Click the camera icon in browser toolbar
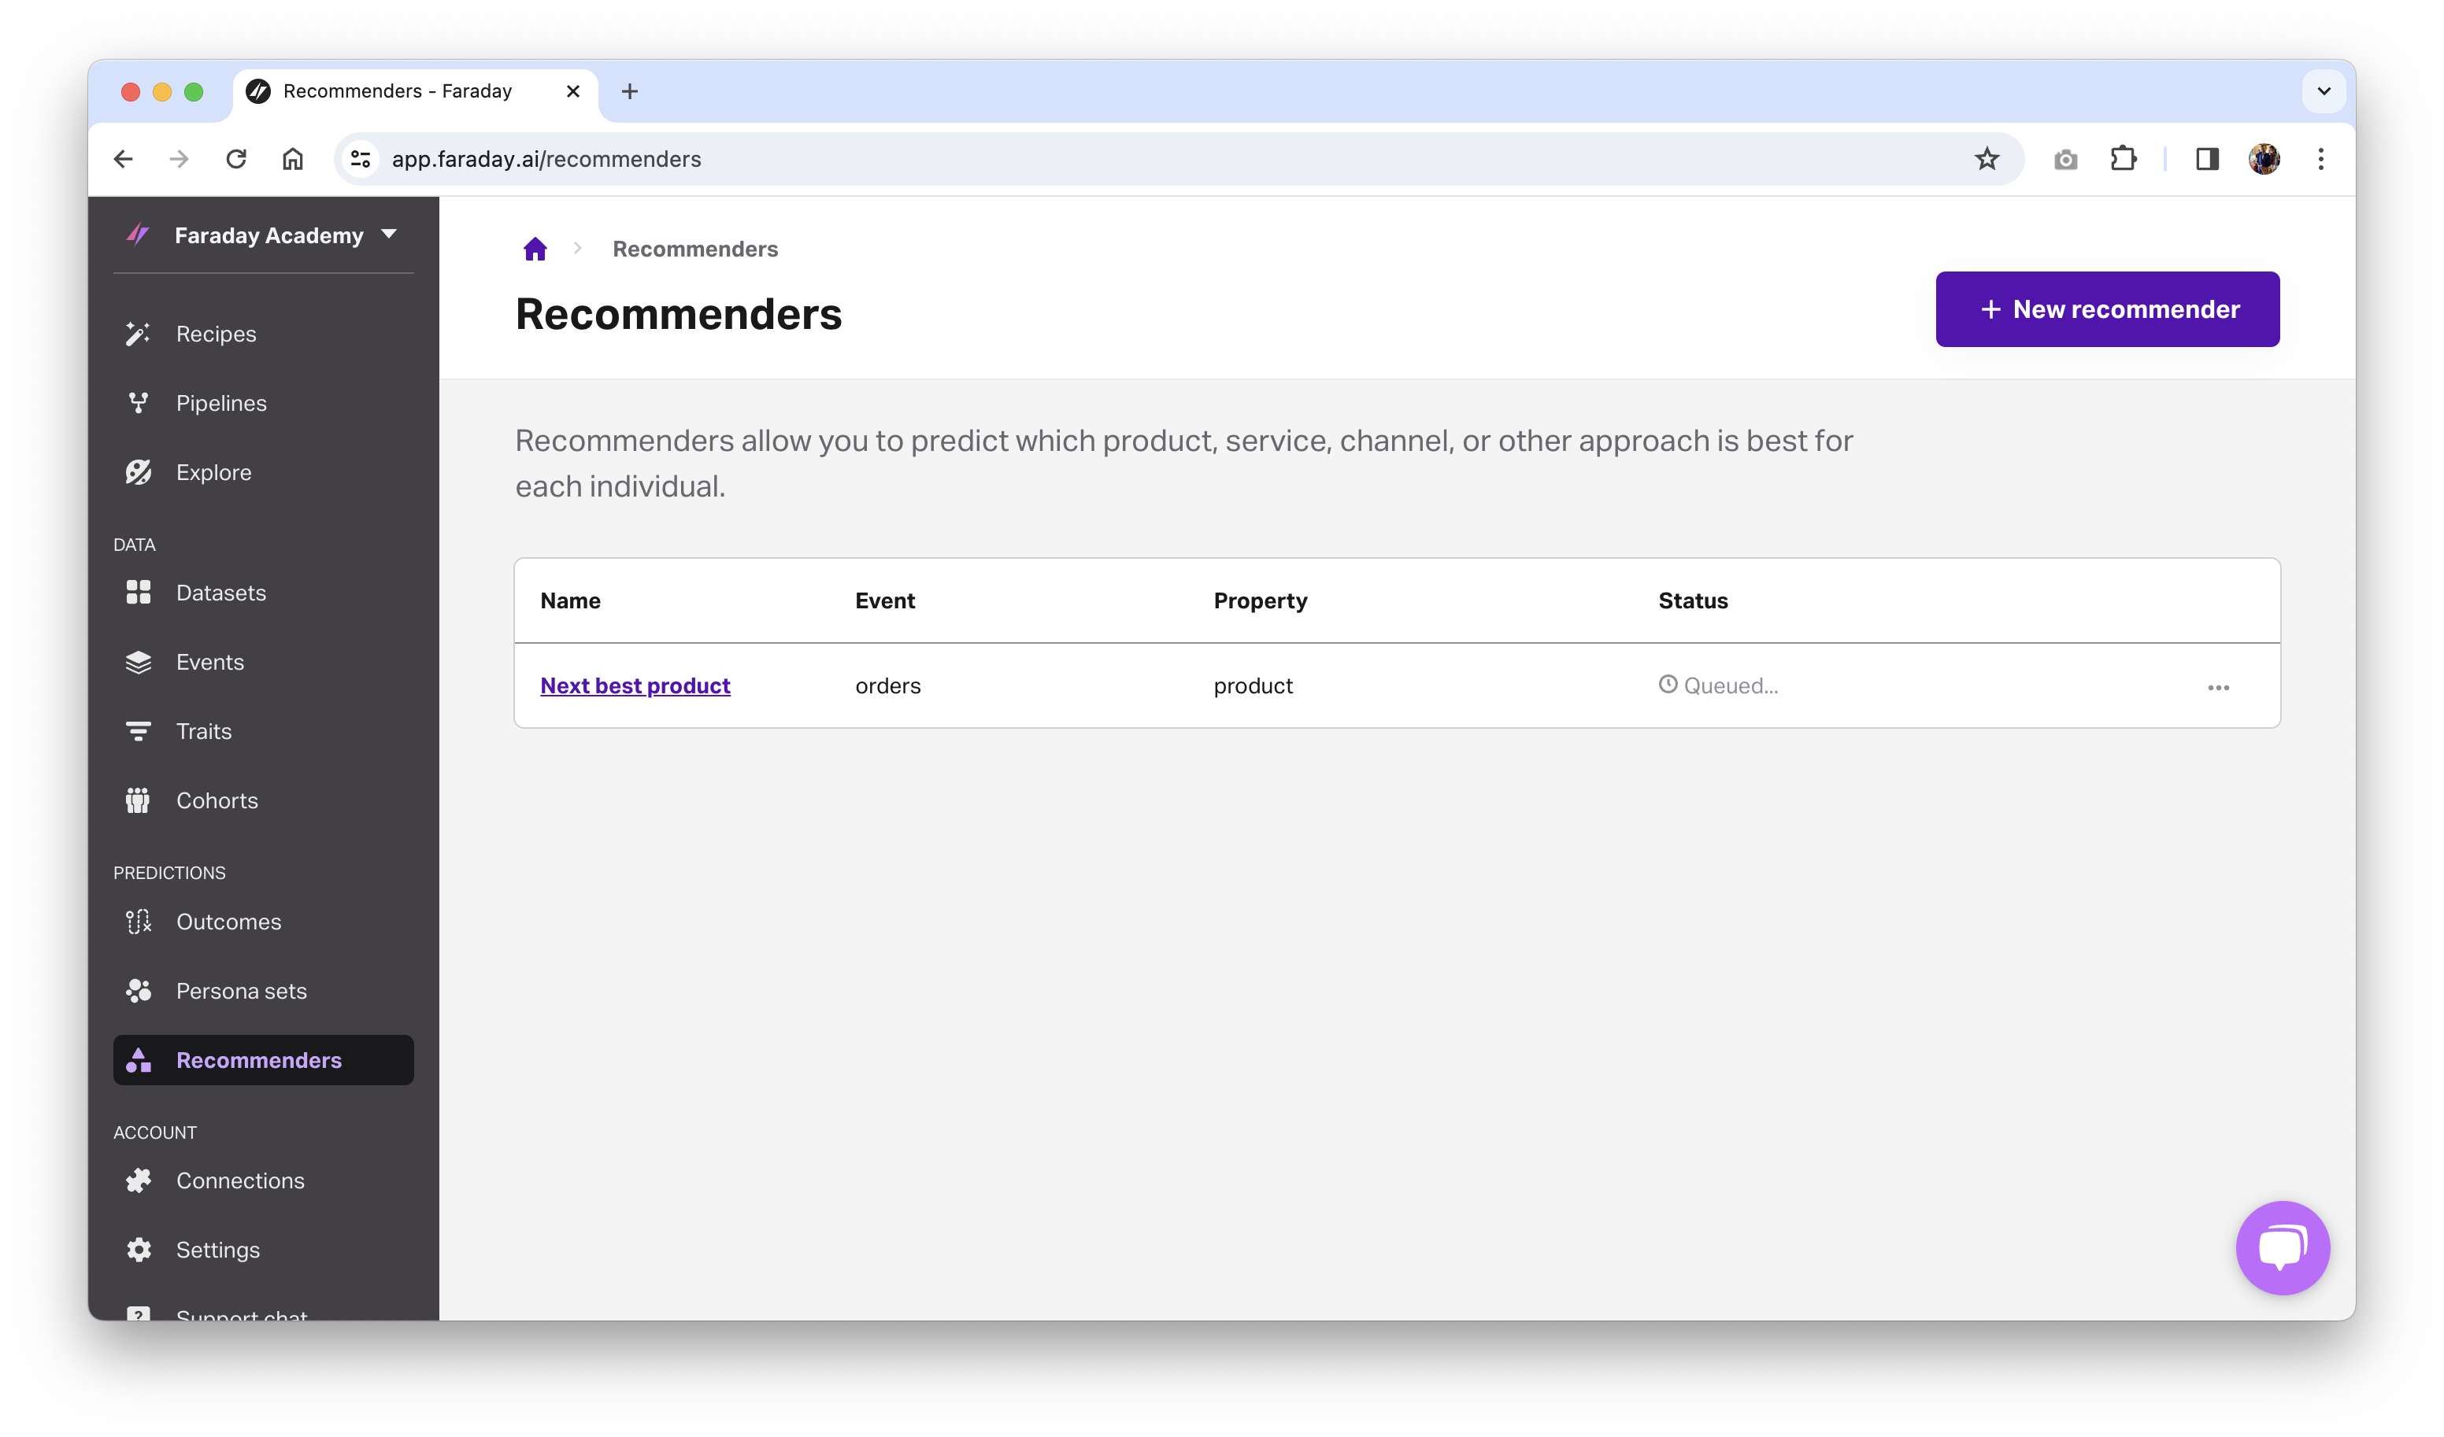This screenshot has width=2444, height=1437. click(x=2064, y=159)
